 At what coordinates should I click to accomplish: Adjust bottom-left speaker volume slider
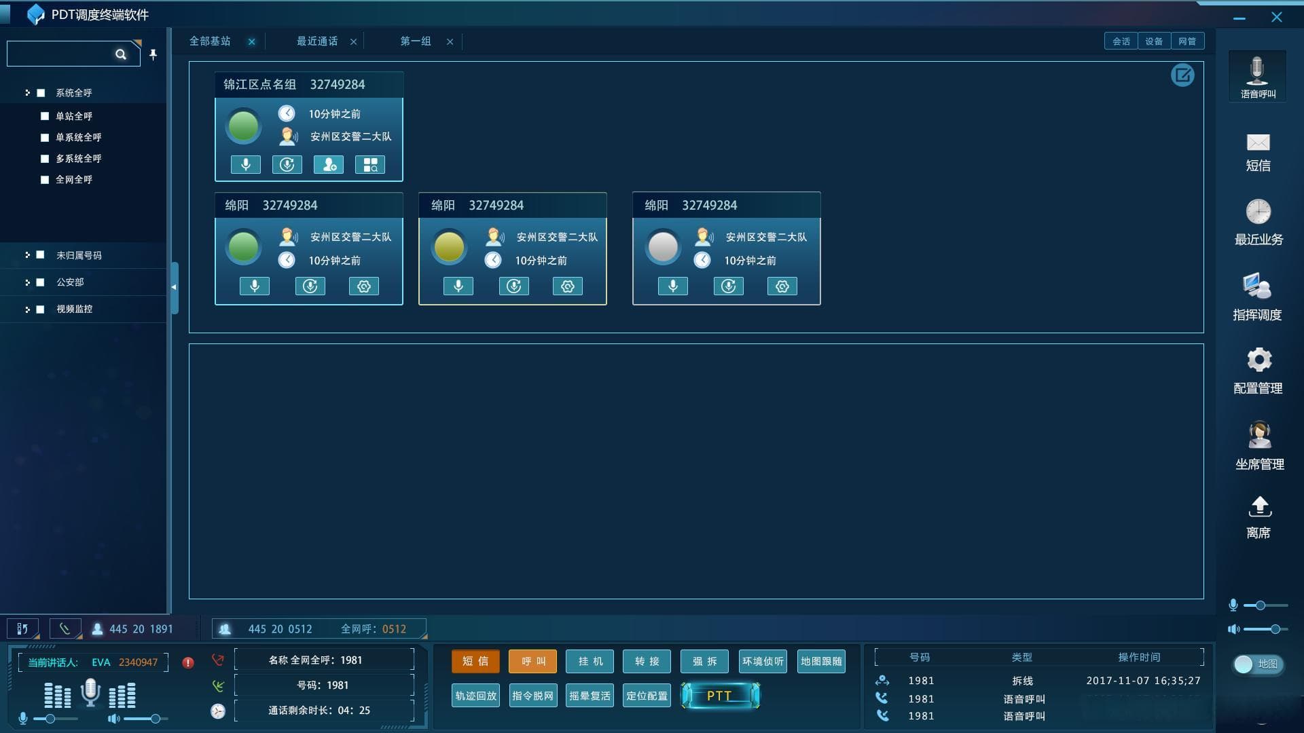156,719
